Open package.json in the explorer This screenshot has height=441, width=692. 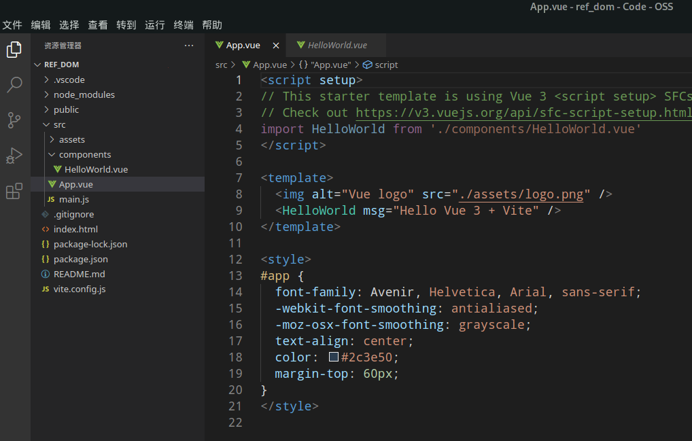coord(118,260)
